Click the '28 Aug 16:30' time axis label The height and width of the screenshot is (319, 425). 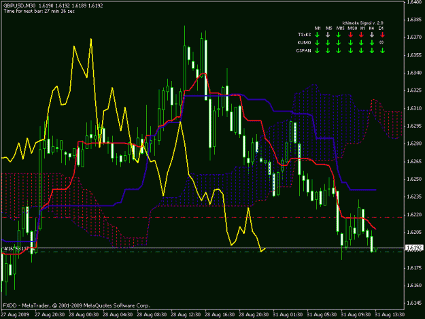(x=220, y=315)
